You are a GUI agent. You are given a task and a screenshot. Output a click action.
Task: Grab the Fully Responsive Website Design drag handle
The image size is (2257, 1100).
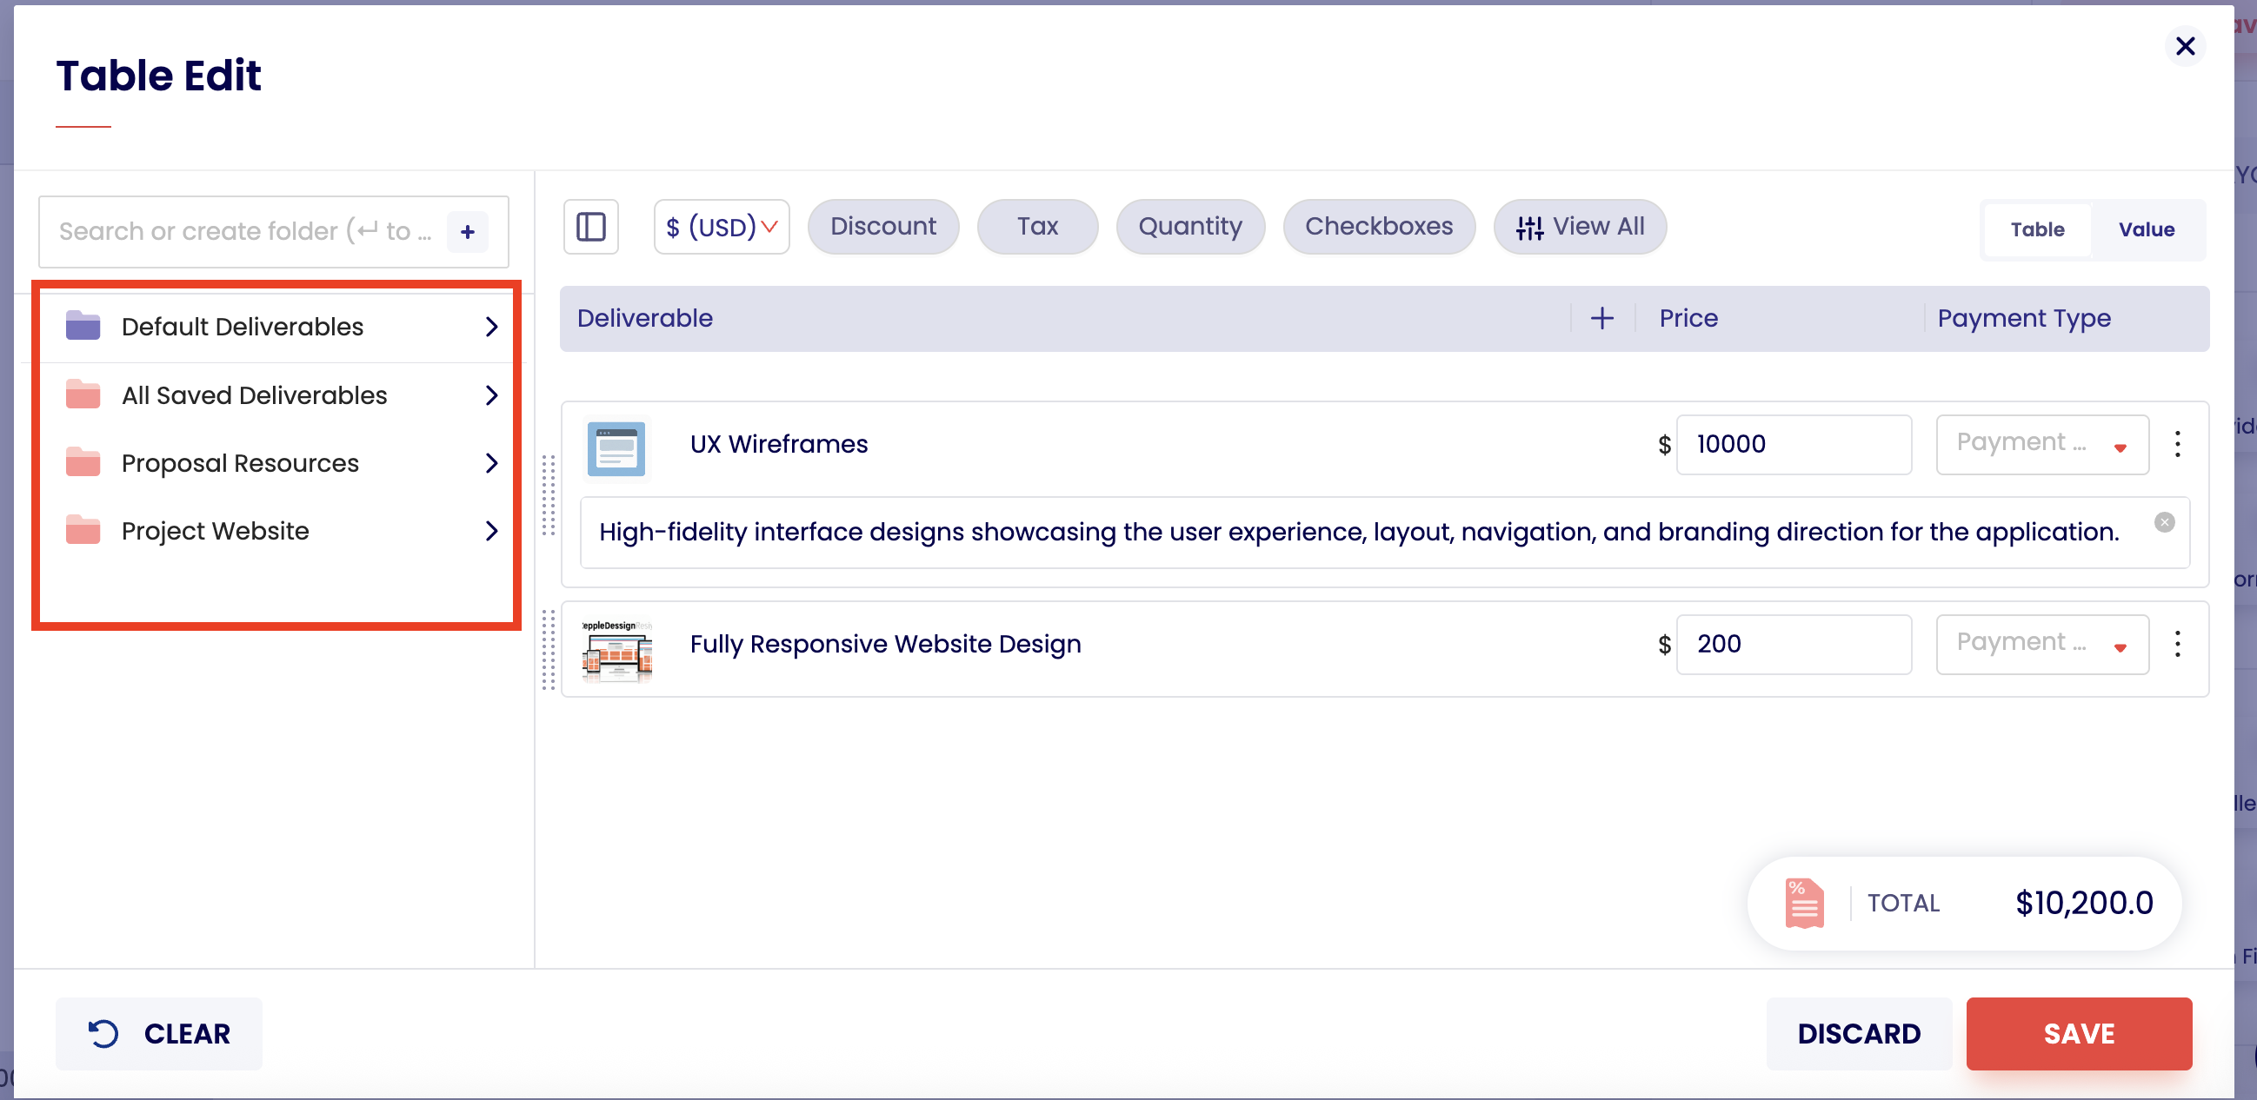(x=549, y=649)
